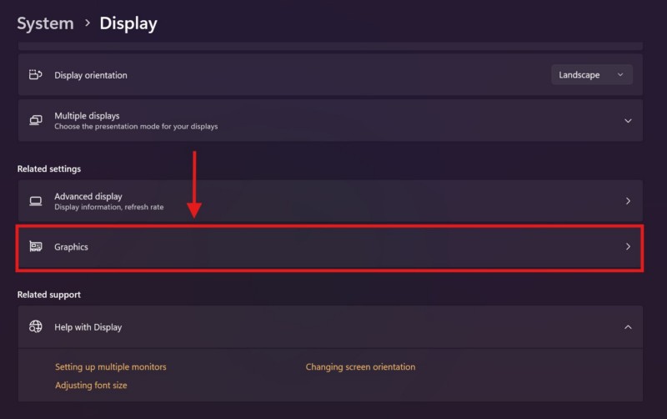Open Advanced display settings

click(x=88, y=197)
